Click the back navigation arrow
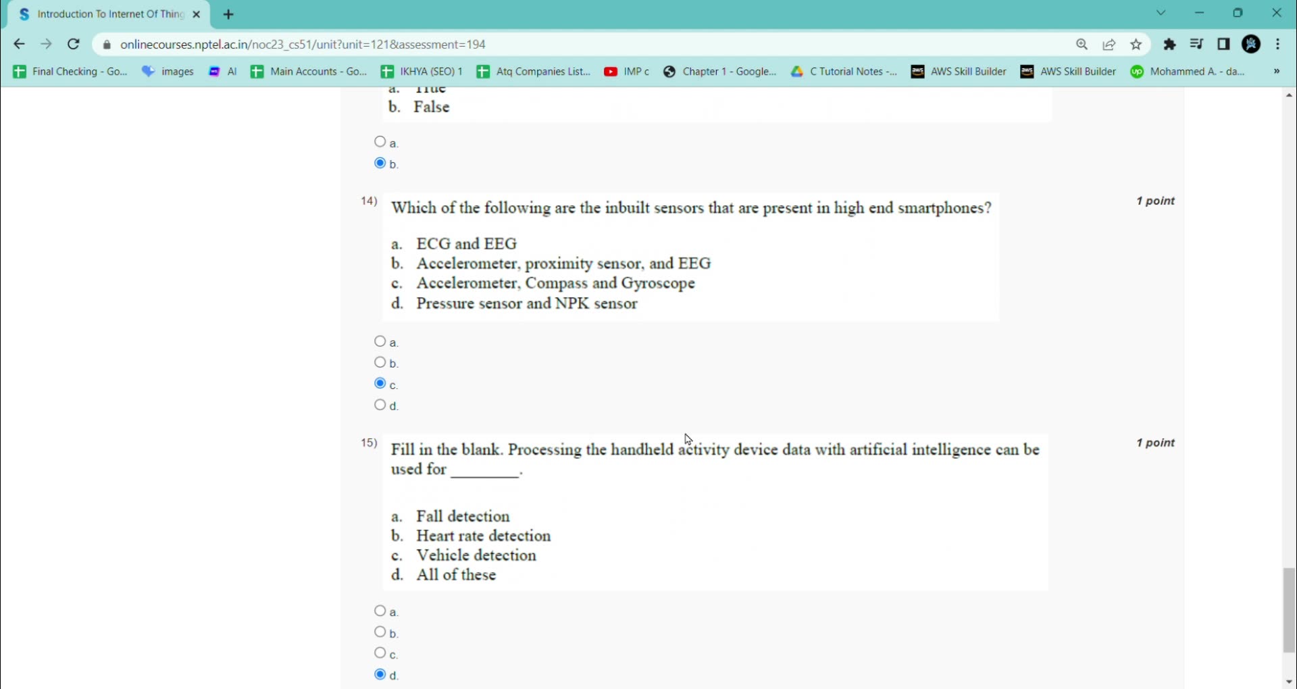Viewport: 1297px width, 689px height. point(18,44)
